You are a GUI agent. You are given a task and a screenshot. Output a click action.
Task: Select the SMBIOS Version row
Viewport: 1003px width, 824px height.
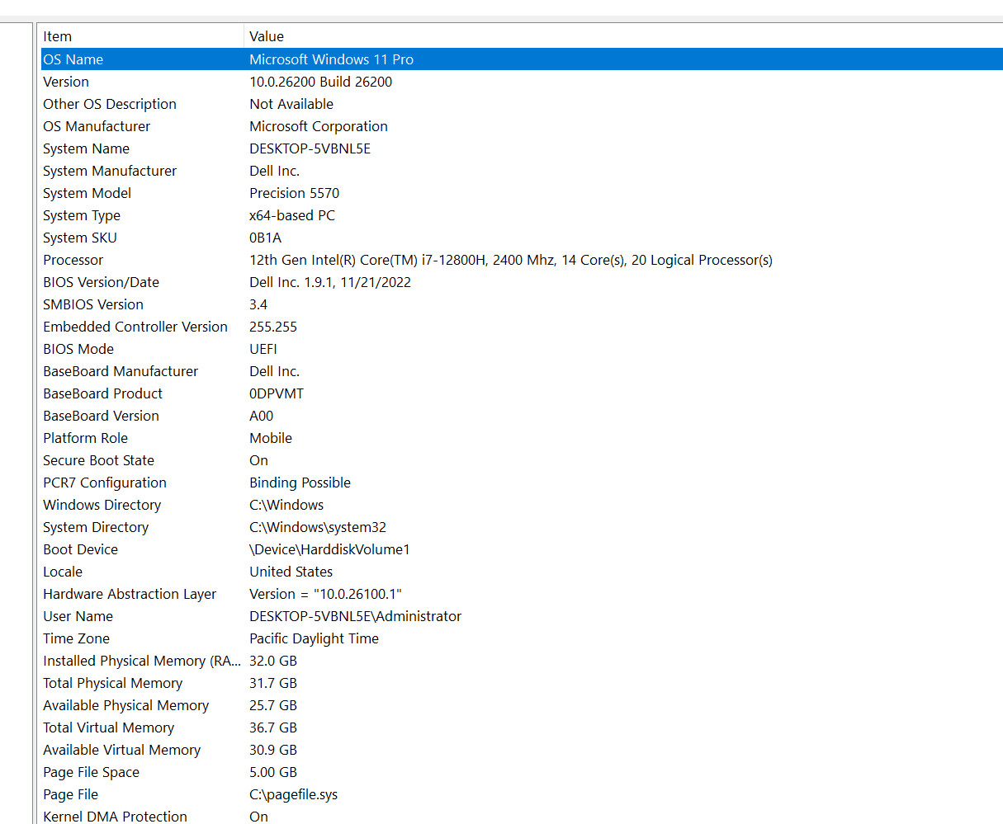click(x=522, y=304)
